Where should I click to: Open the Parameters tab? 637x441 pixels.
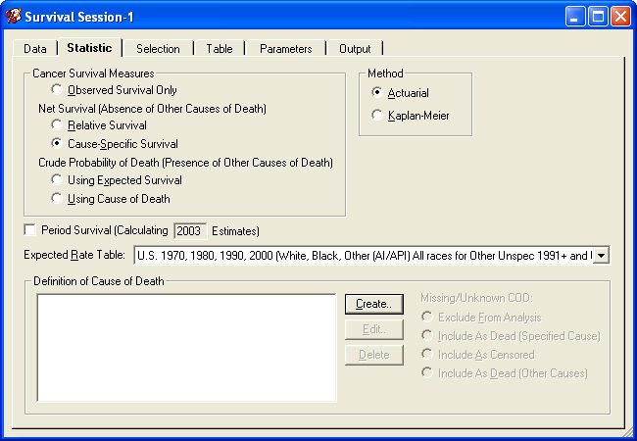[285, 48]
